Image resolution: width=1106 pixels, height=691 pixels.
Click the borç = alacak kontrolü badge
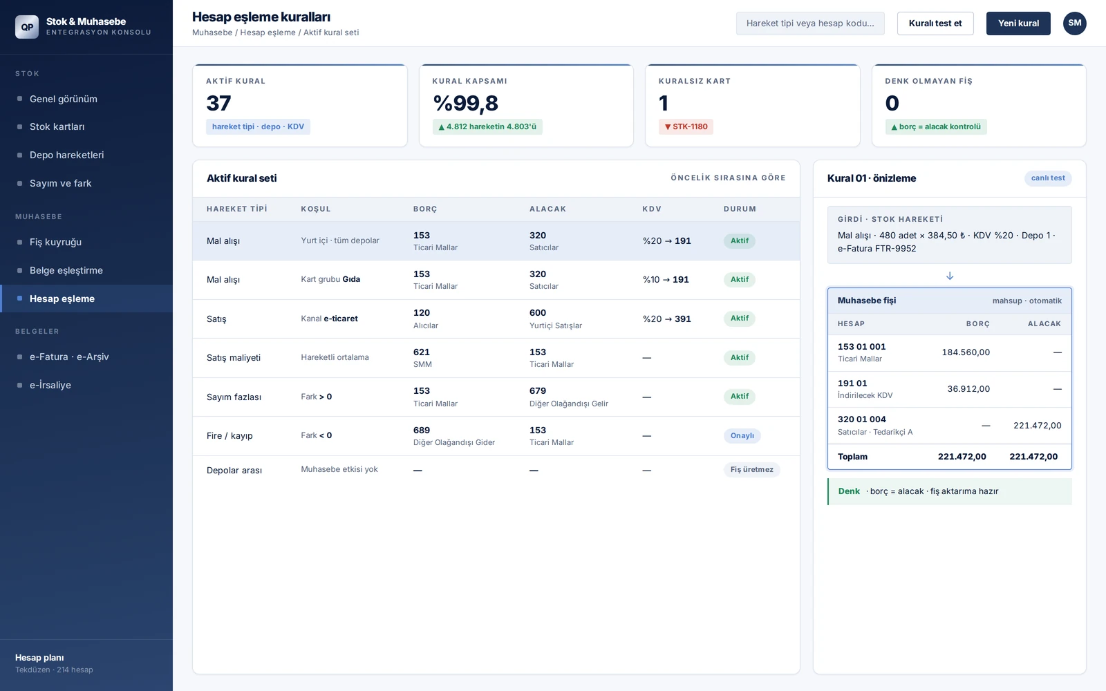(x=936, y=126)
